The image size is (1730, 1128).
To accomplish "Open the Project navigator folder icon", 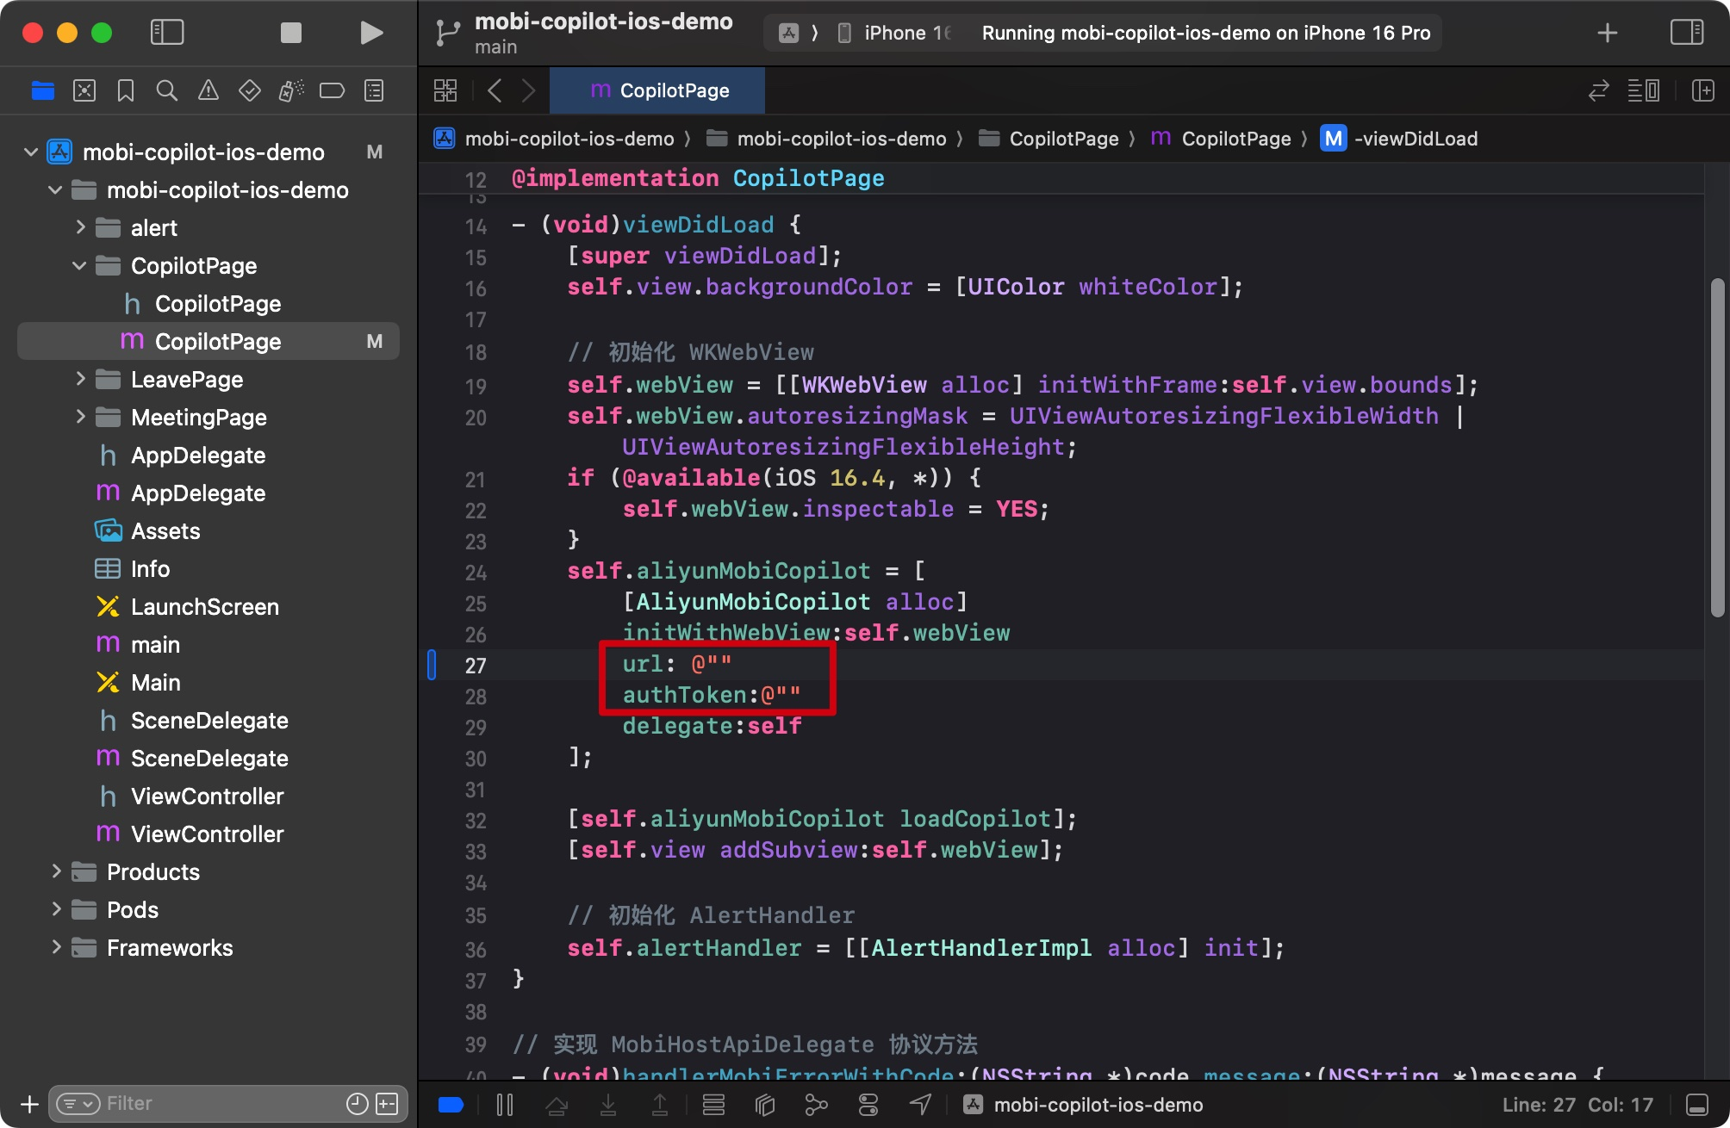I will point(43,90).
